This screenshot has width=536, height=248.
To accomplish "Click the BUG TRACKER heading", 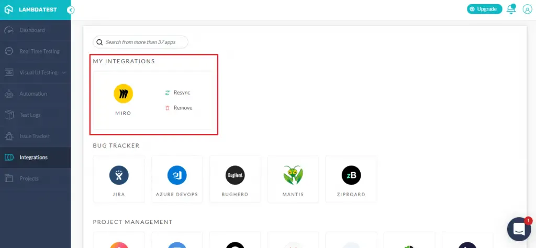I will pos(116,145).
